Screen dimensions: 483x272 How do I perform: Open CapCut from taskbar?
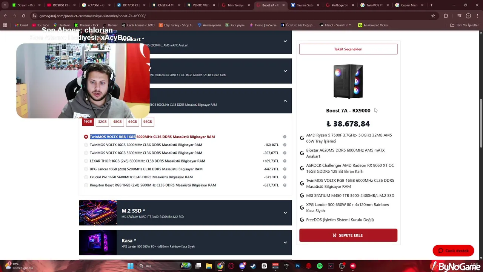point(264,266)
